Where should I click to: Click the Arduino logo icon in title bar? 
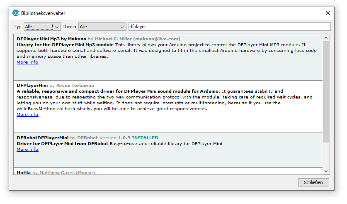16,13
